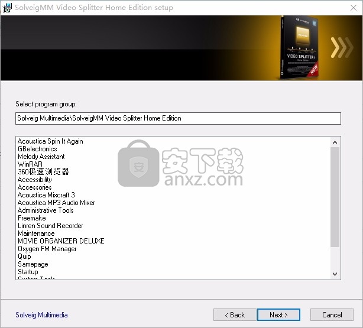Select Linren Sound Recorder
The width and height of the screenshot is (363, 328).
(50, 225)
